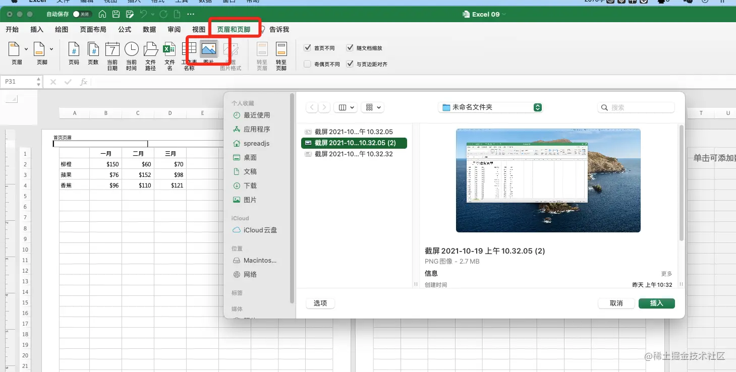
Task: Click the Name Box stepper showing P31
Action: tap(38, 82)
